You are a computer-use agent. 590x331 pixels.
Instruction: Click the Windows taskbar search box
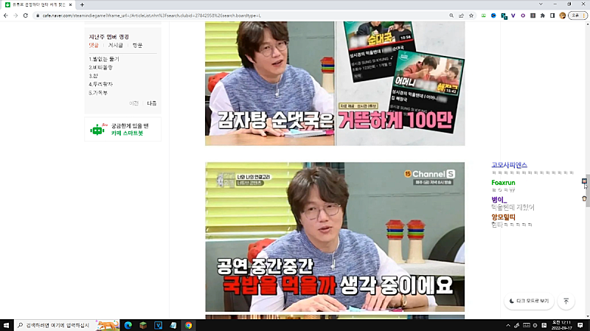pyautogui.click(x=67, y=325)
